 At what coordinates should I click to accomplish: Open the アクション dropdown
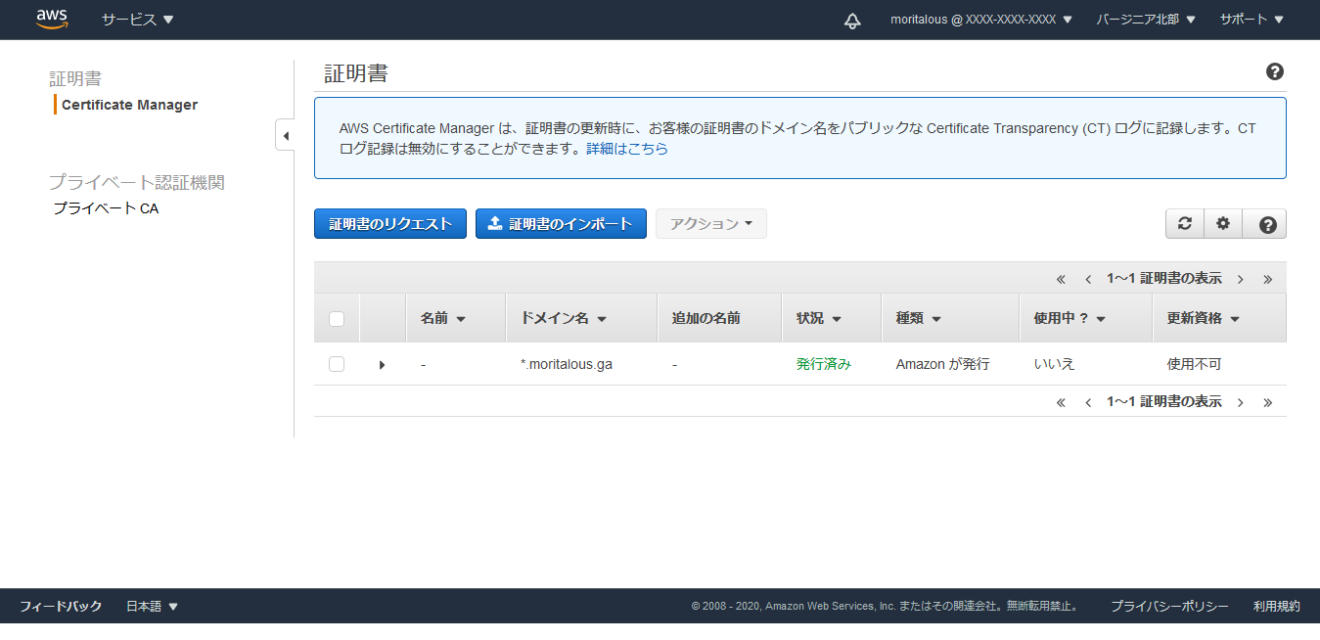(711, 224)
